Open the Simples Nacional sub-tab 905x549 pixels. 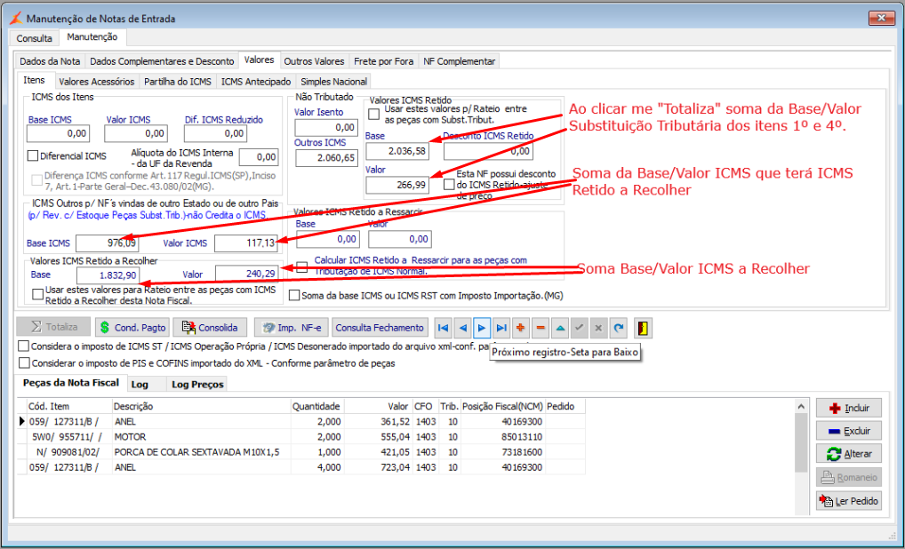333,82
